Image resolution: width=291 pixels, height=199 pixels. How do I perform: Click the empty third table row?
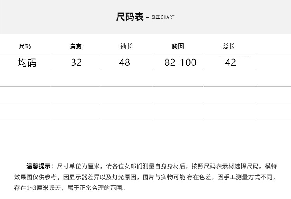[x=145, y=95]
